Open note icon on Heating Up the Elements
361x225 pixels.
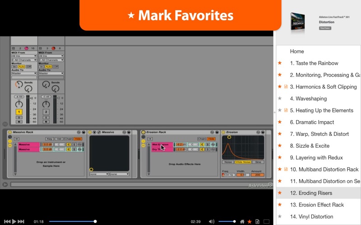[286, 110]
